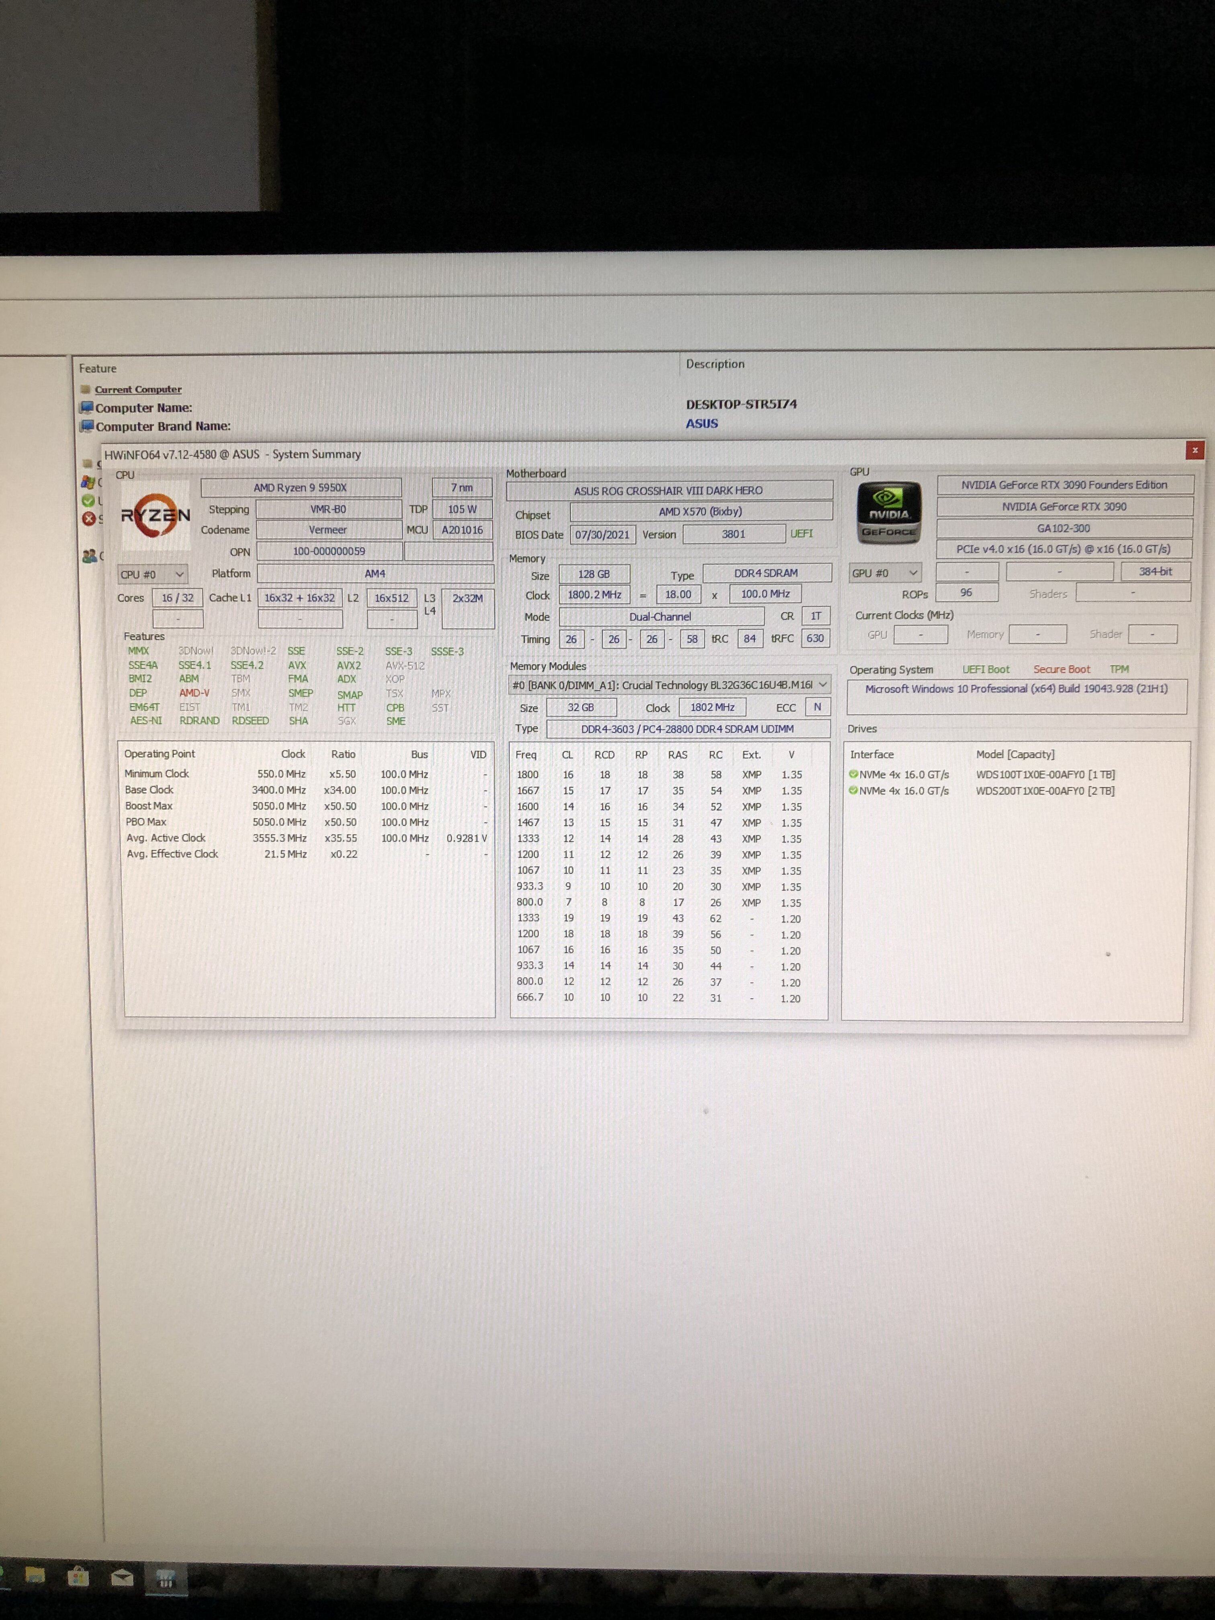The height and width of the screenshot is (1620, 1215).
Task: Click the DDR4 SDRAM memory type field
Action: (767, 573)
